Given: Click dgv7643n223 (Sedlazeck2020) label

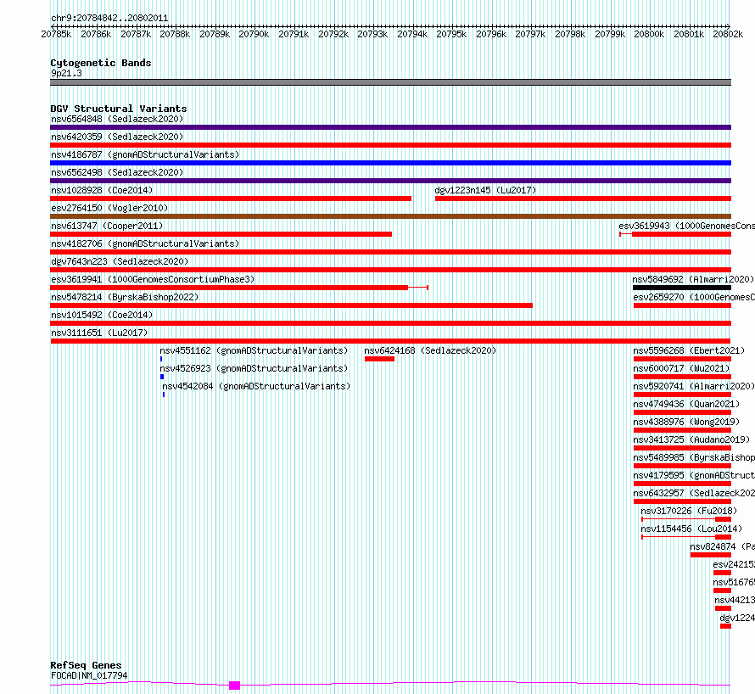Looking at the screenshot, I should (120, 261).
